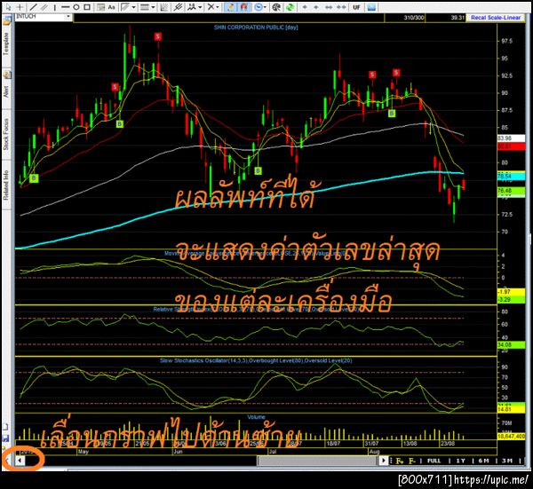Screen dimensions: 533x489
Task: Click the scroll right arrow of the chart scrollbar
Action: click(384, 461)
